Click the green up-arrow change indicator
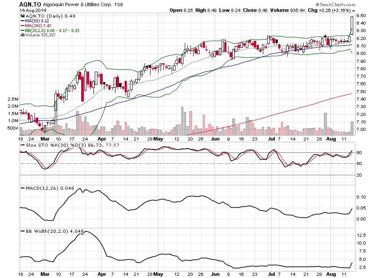The width and height of the screenshot is (373, 278). coord(354,11)
